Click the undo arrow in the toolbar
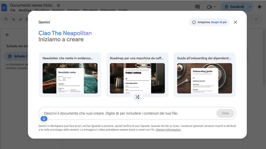The height and width of the screenshot is (149, 266). tap(14, 19)
